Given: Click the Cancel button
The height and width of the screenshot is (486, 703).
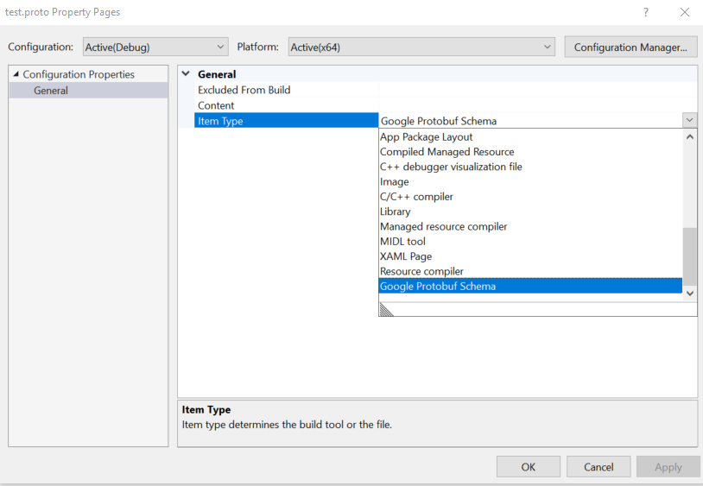Looking at the screenshot, I should coord(598,467).
